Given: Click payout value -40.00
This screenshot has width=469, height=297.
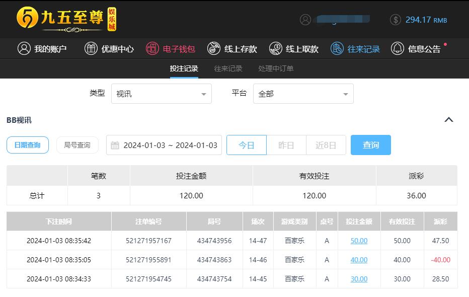Looking at the screenshot, I should [x=441, y=260].
